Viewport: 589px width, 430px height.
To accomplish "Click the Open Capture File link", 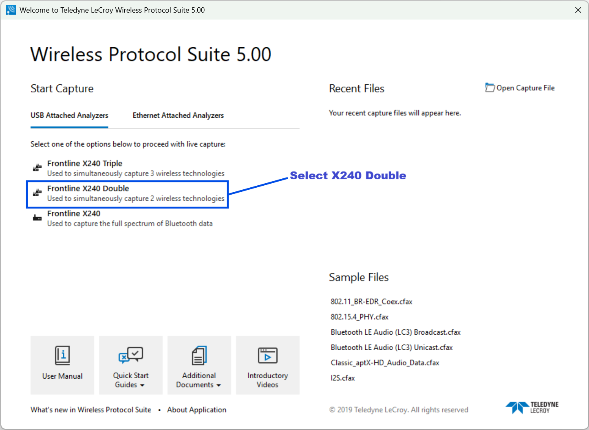I will 520,88.
